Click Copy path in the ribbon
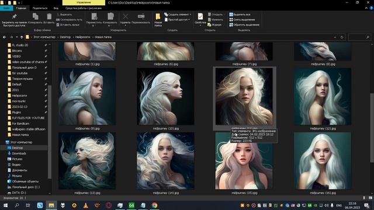Screen dimensions: 374x210 tap(69, 19)
